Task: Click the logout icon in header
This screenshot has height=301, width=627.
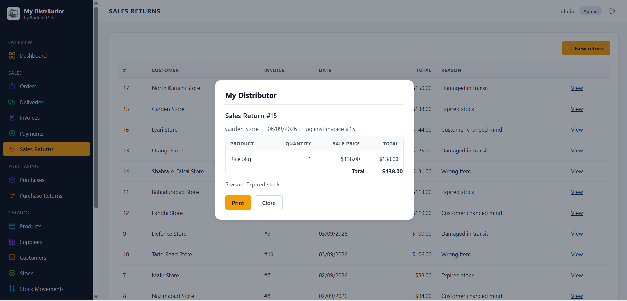Action: click(x=612, y=11)
